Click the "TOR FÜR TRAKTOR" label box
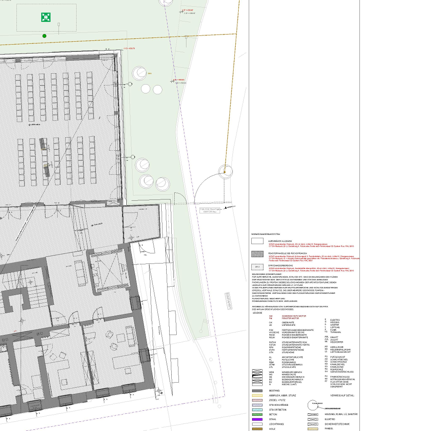The width and height of the screenshot is (431, 431). click(209, 210)
